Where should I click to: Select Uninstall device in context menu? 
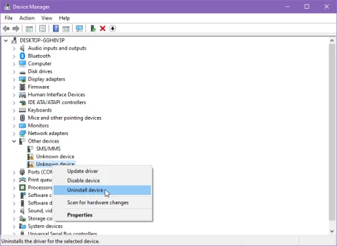point(102,190)
